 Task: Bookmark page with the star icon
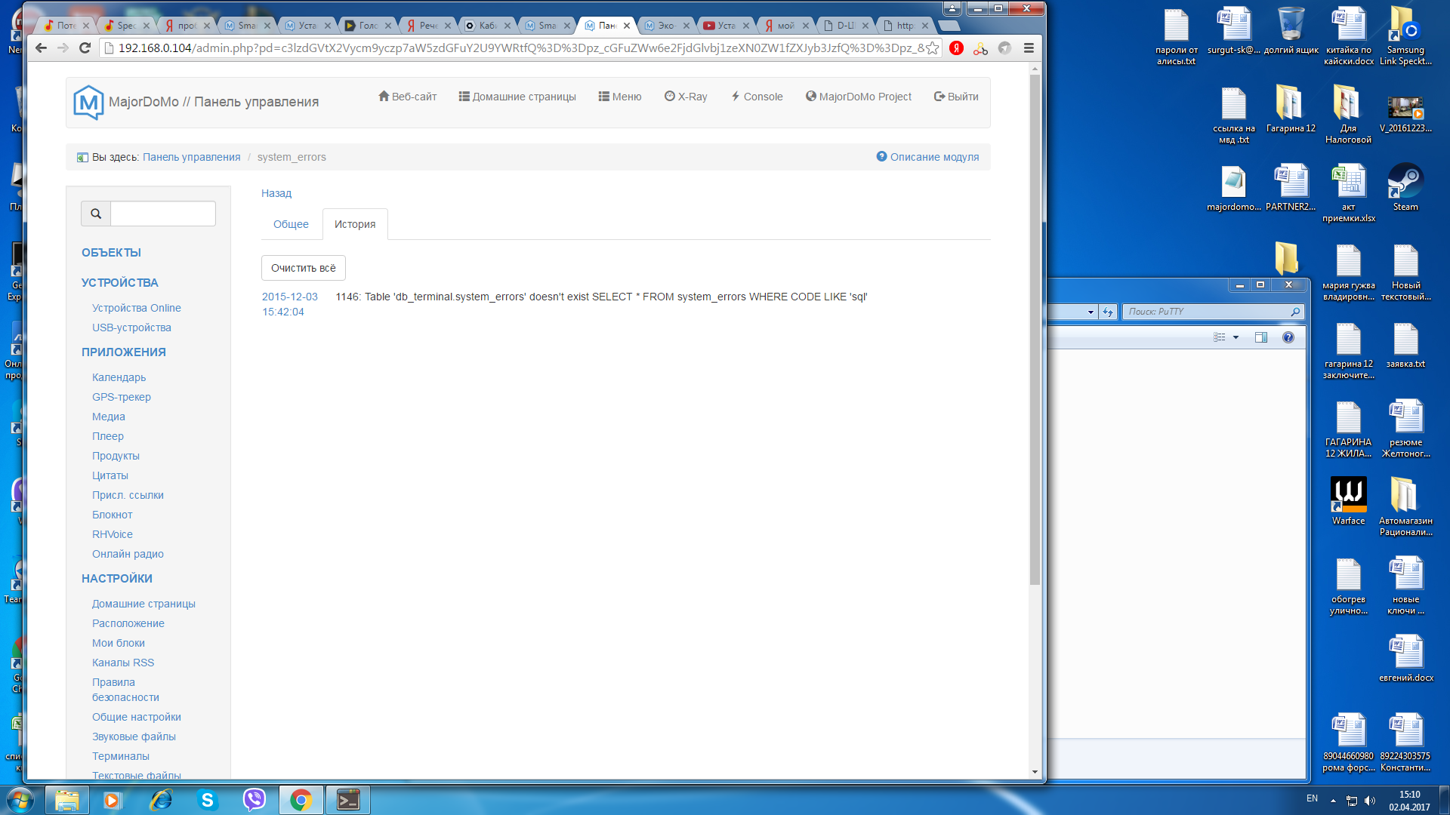coord(933,48)
